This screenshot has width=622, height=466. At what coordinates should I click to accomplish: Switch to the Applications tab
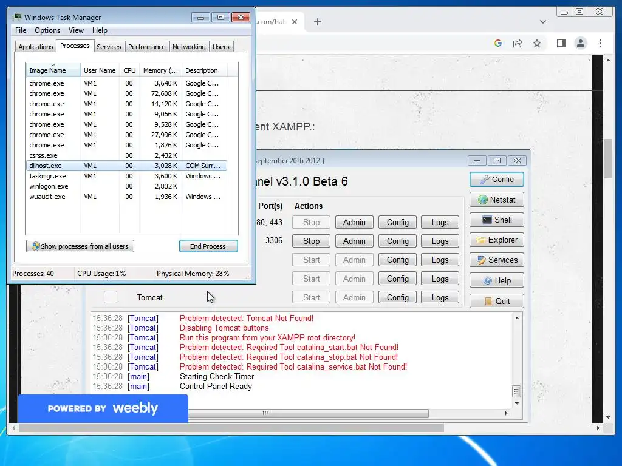pos(36,47)
